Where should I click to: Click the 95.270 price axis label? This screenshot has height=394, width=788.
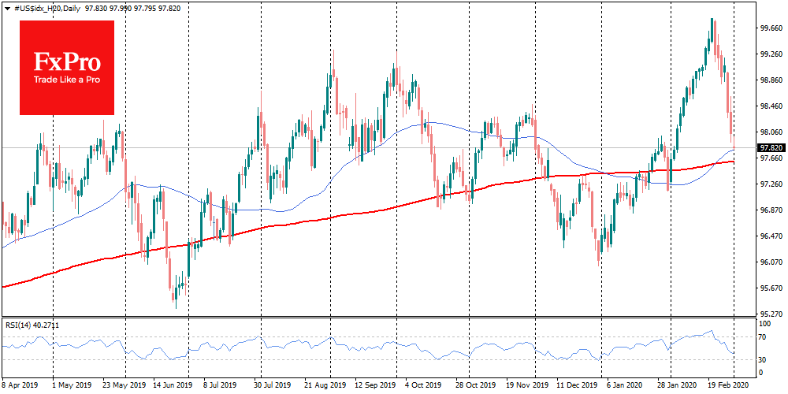click(x=770, y=314)
